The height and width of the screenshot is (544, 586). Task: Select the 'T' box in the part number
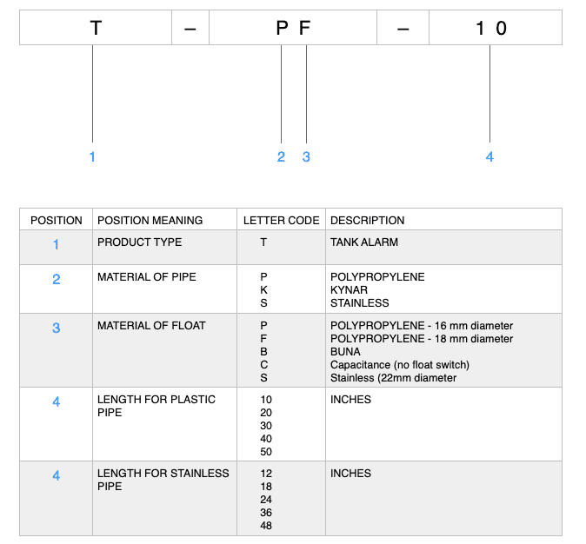coord(96,28)
